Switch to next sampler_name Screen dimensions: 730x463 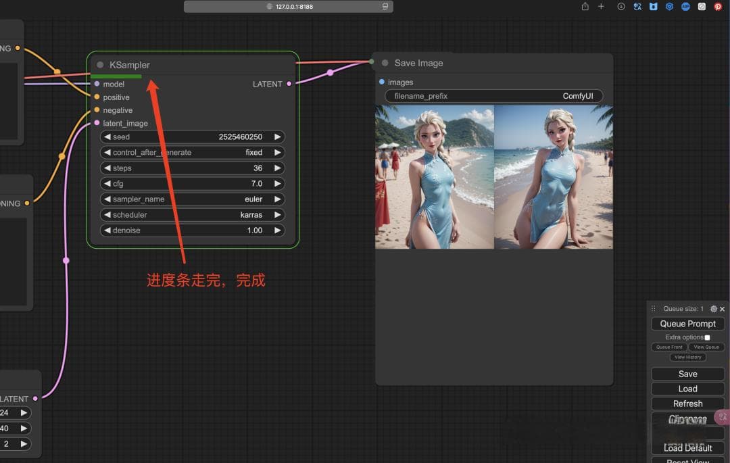[x=278, y=199]
